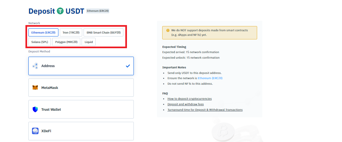Click the MetaMask fox icon
The width and height of the screenshot is (342, 142).
click(x=35, y=88)
